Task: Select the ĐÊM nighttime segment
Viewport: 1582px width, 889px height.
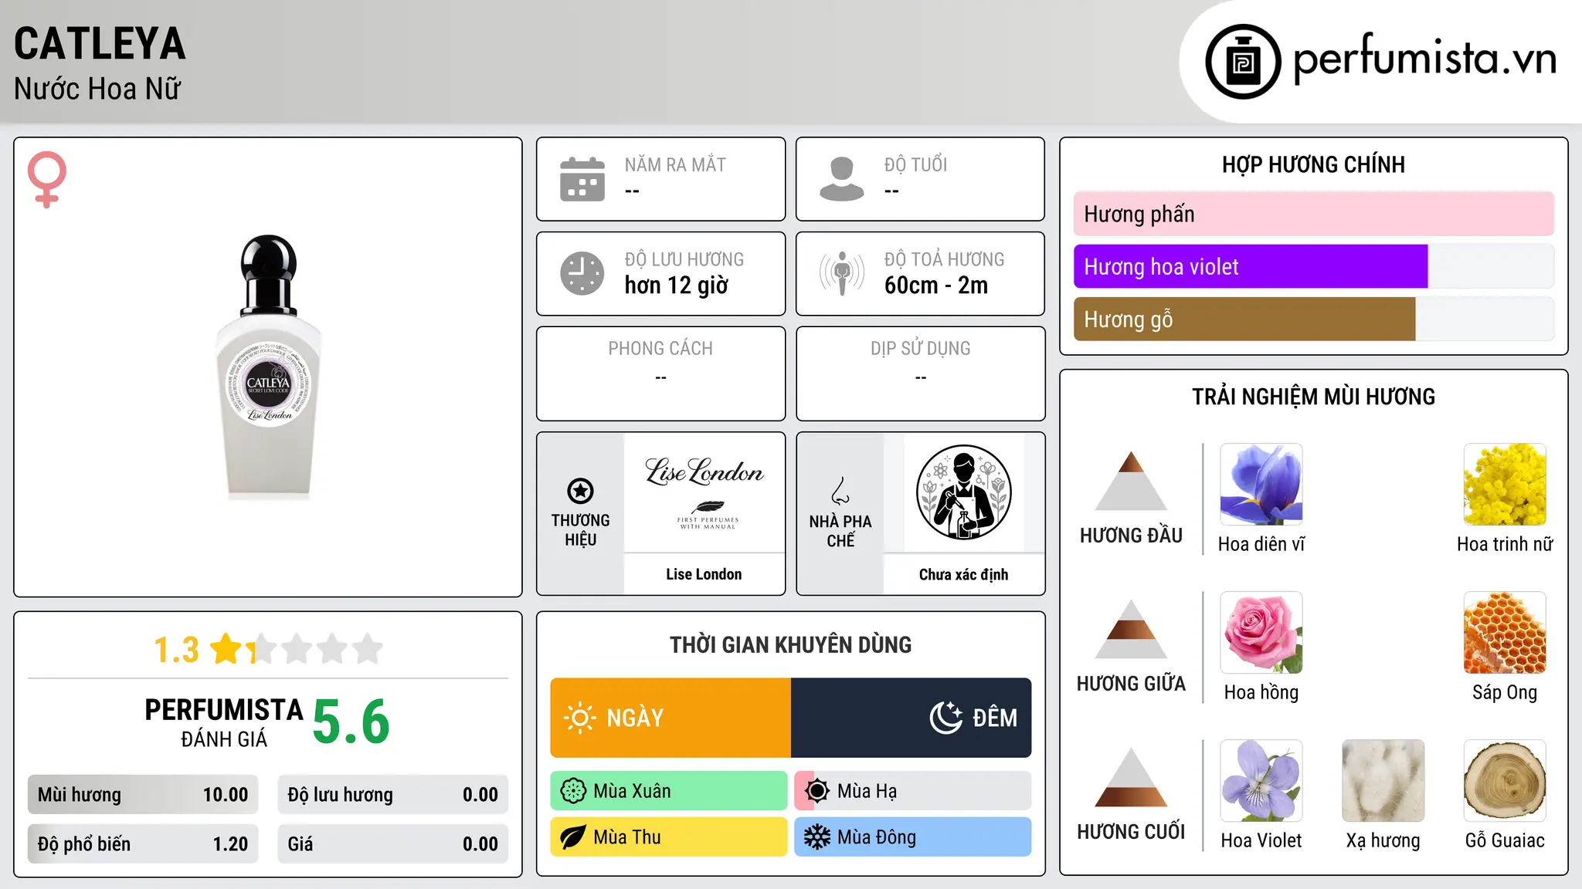Action: coord(912,718)
